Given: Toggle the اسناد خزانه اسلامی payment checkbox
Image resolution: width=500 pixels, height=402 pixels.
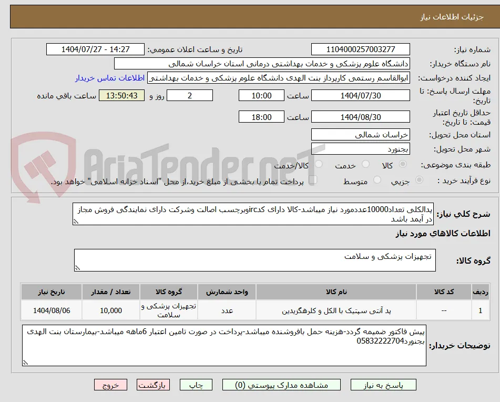Looking at the screenshot, I should click(x=313, y=180).
